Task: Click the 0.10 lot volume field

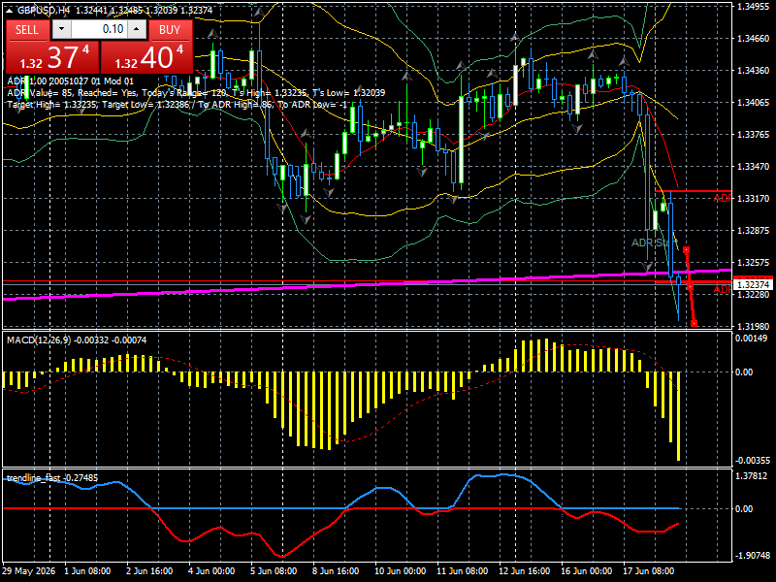Action: (x=99, y=29)
